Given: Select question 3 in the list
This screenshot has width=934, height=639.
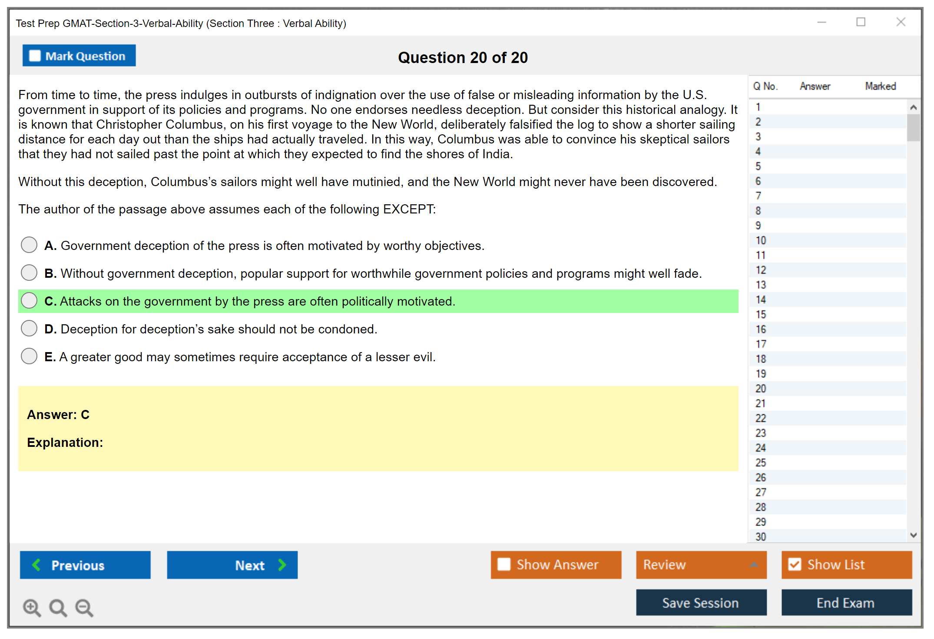Looking at the screenshot, I should pos(828,136).
